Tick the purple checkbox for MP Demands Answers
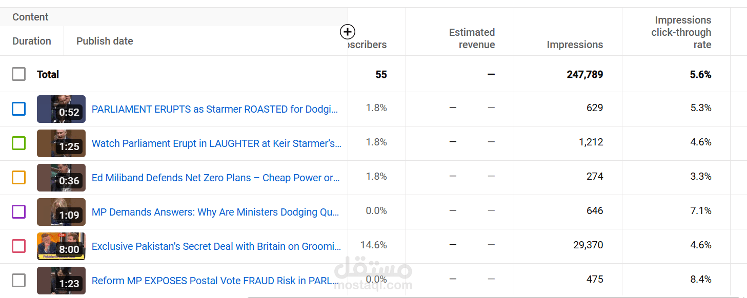The width and height of the screenshot is (747, 298). [x=19, y=211]
